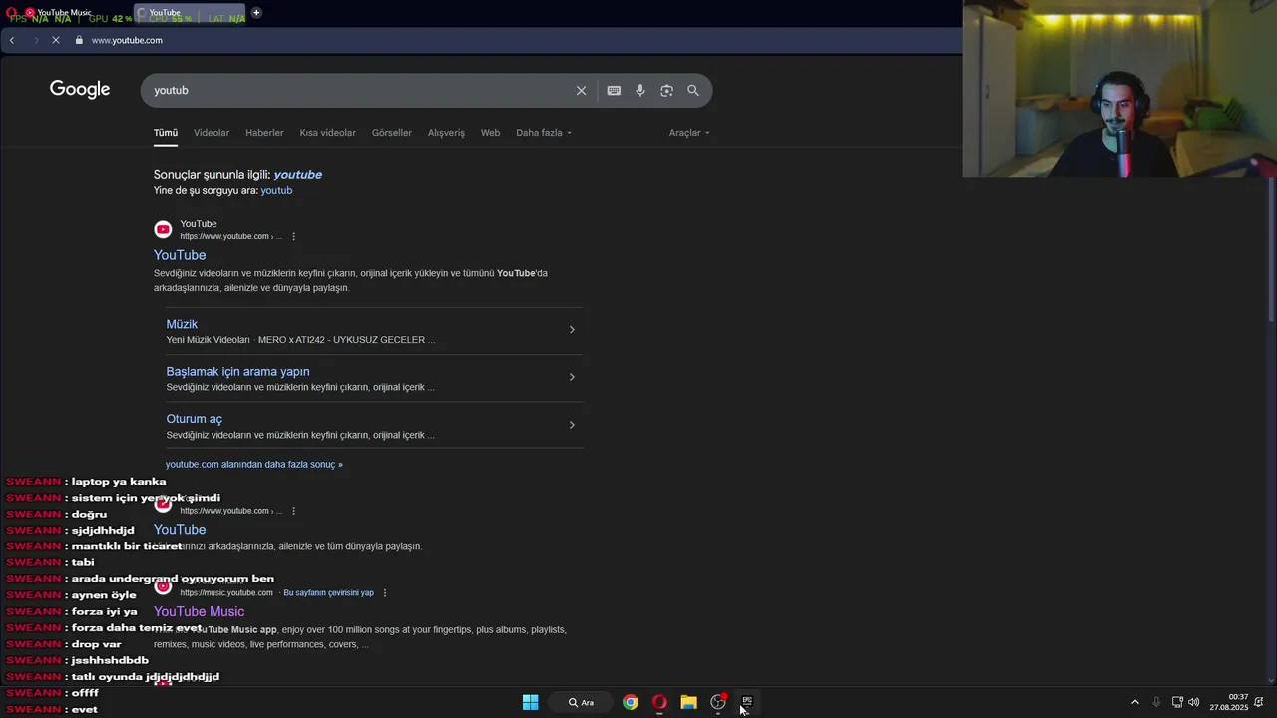
Task: Switch to Haberler results
Action: tap(264, 132)
